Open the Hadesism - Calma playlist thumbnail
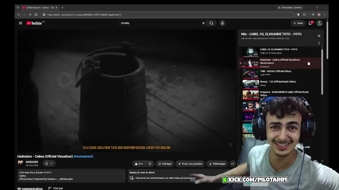Viewport: 339px width, 190px height. [x=251, y=63]
